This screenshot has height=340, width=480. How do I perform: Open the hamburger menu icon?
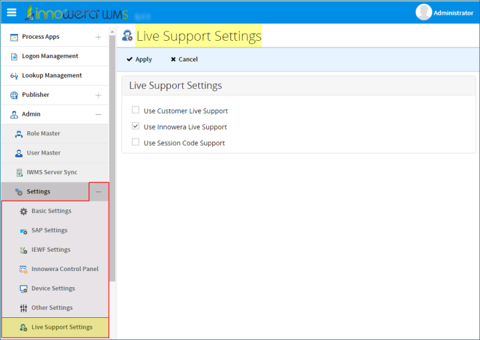point(11,13)
